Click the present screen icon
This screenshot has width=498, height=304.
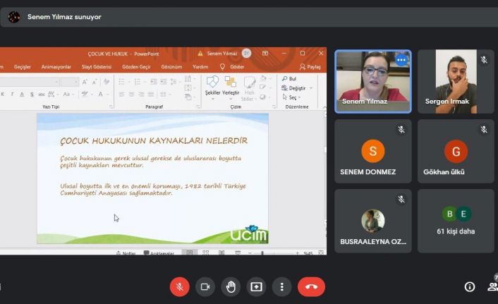pyautogui.click(x=256, y=286)
